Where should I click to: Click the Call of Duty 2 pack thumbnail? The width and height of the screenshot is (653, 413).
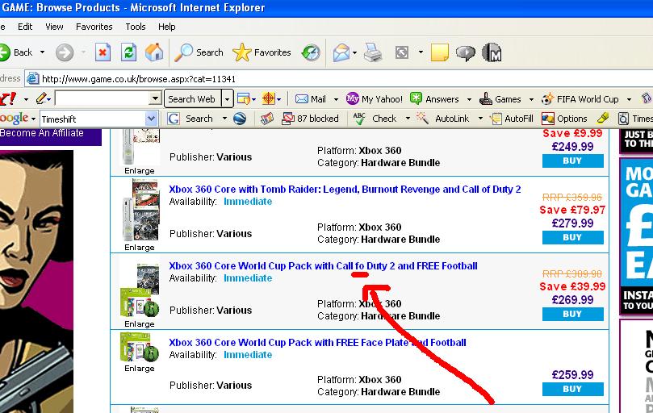[140, 290]
